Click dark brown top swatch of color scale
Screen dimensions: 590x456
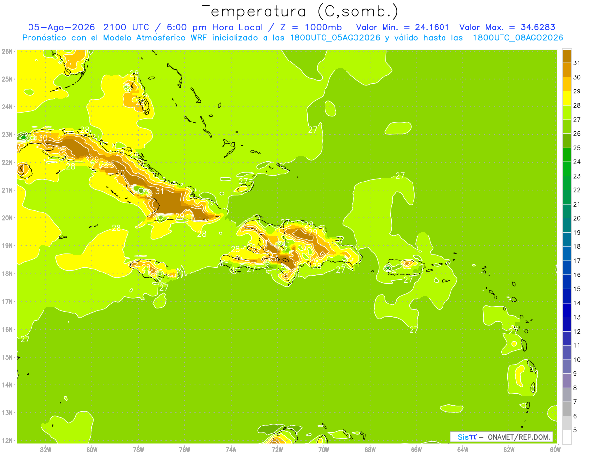[567, 56]
